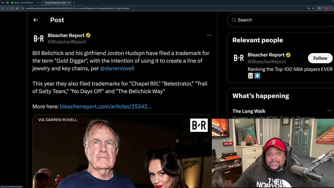Screen dimensions: 334x188
Task: Select the Bleacher Report on X tab
Action: click(56, 3)
